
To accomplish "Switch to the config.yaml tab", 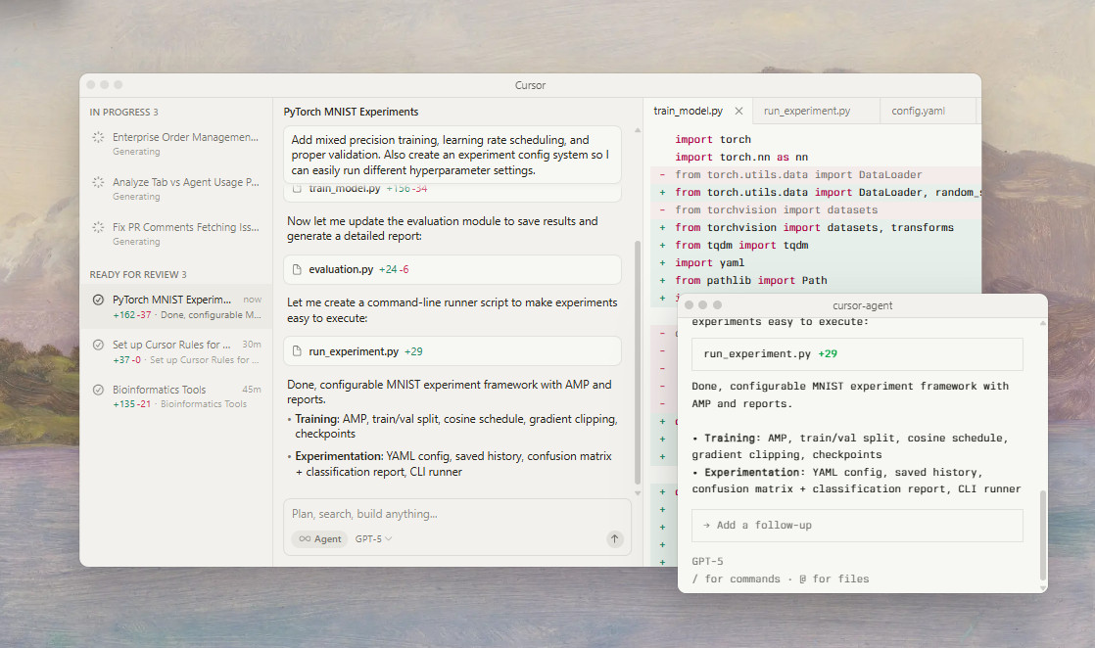I will pos(918,112).
